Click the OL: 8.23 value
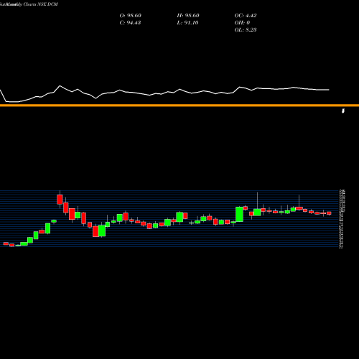359x359 pixels. pos(246,30)
